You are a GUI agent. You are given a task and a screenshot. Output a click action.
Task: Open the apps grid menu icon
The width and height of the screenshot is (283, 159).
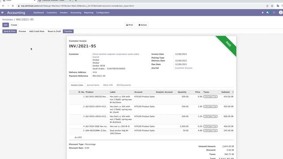(x=2, y=13)
